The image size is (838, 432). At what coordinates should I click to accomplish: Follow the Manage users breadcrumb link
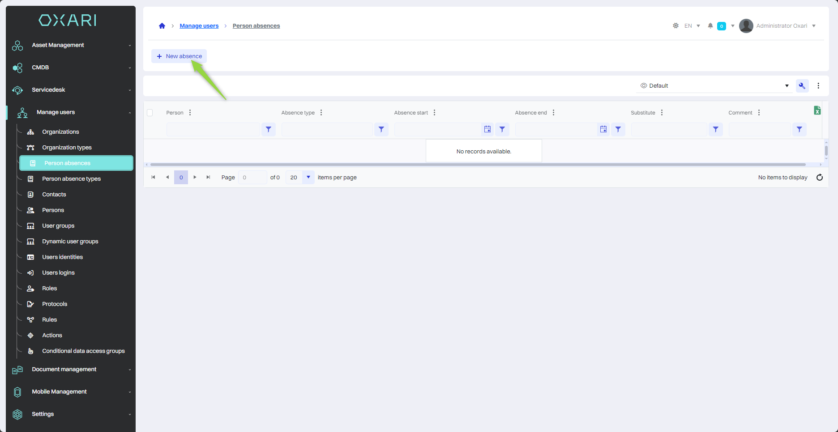[199, 26]
